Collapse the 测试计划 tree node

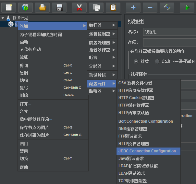click(x=3, y=18)
